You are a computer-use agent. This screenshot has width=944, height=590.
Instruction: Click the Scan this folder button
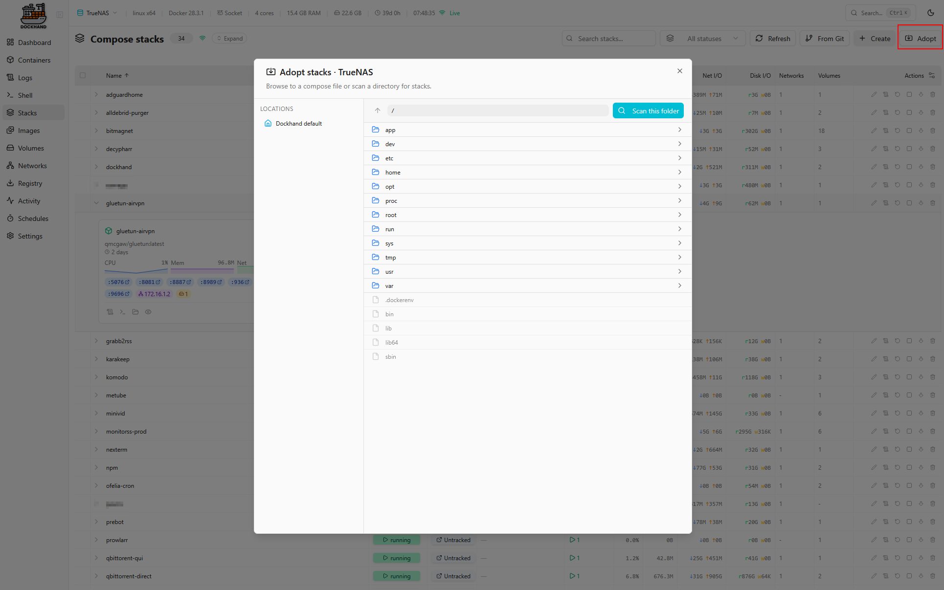tap(648, 111)
